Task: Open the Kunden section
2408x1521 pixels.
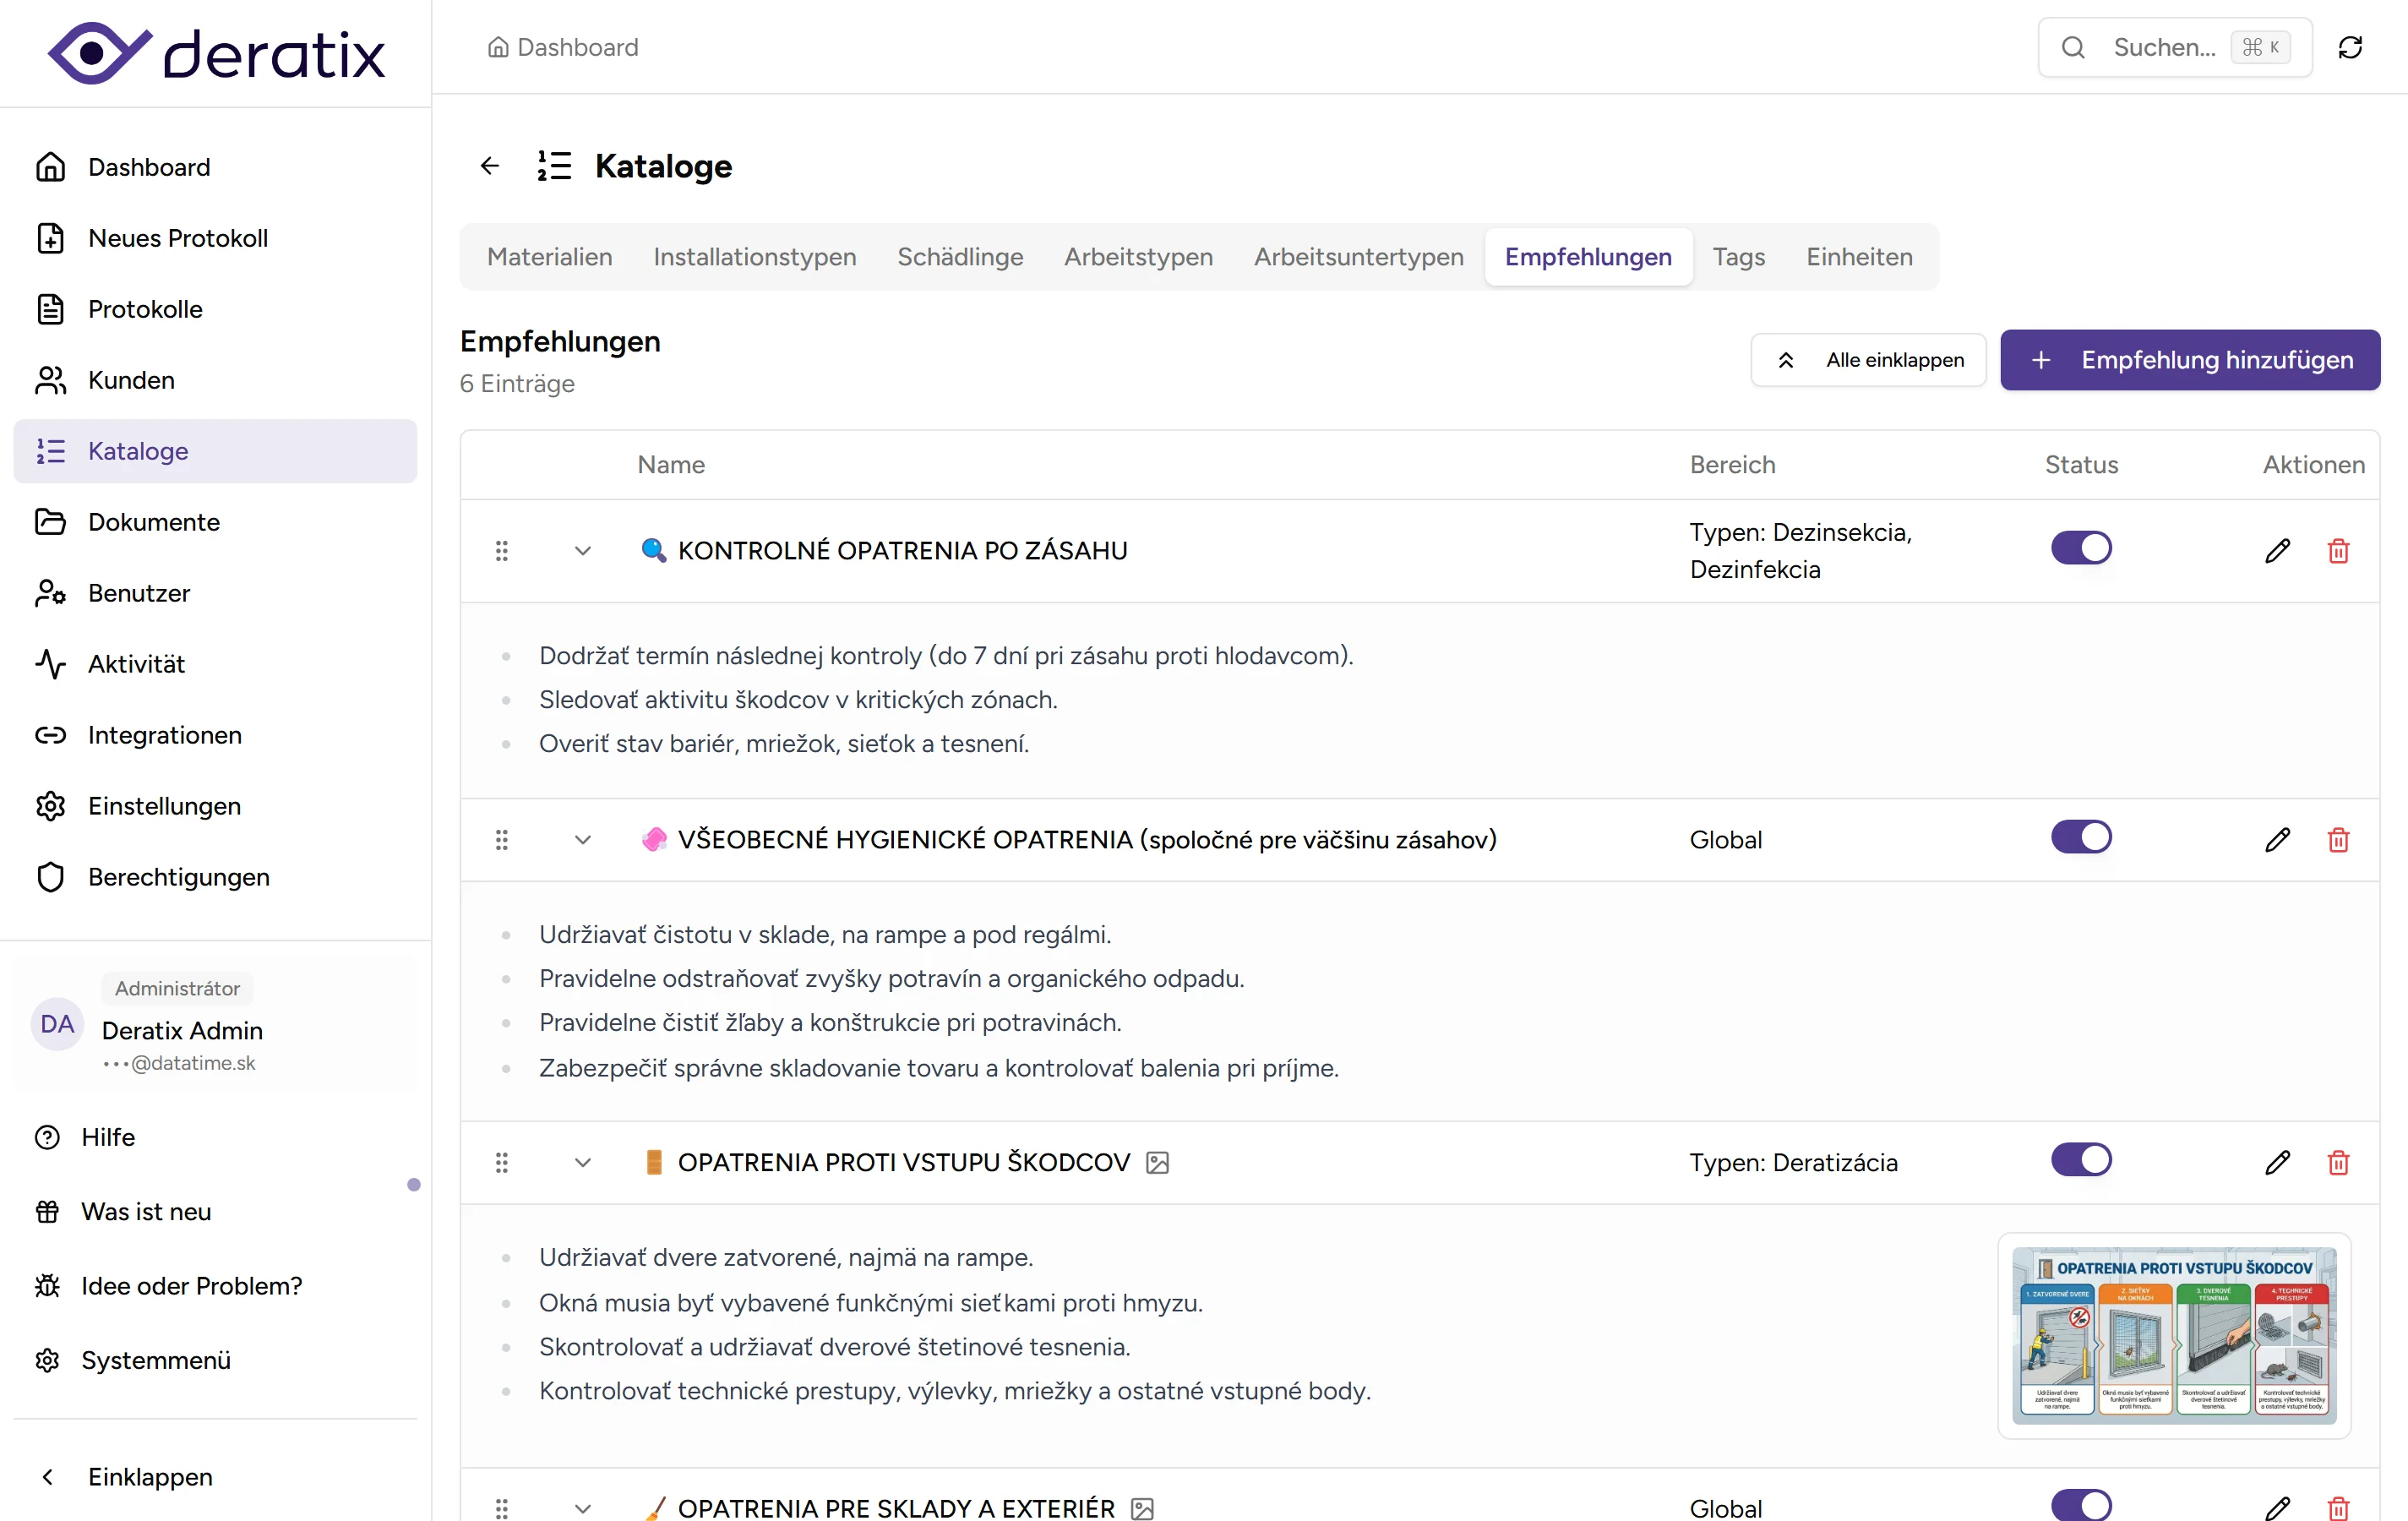Action: (x=129, y=380)
